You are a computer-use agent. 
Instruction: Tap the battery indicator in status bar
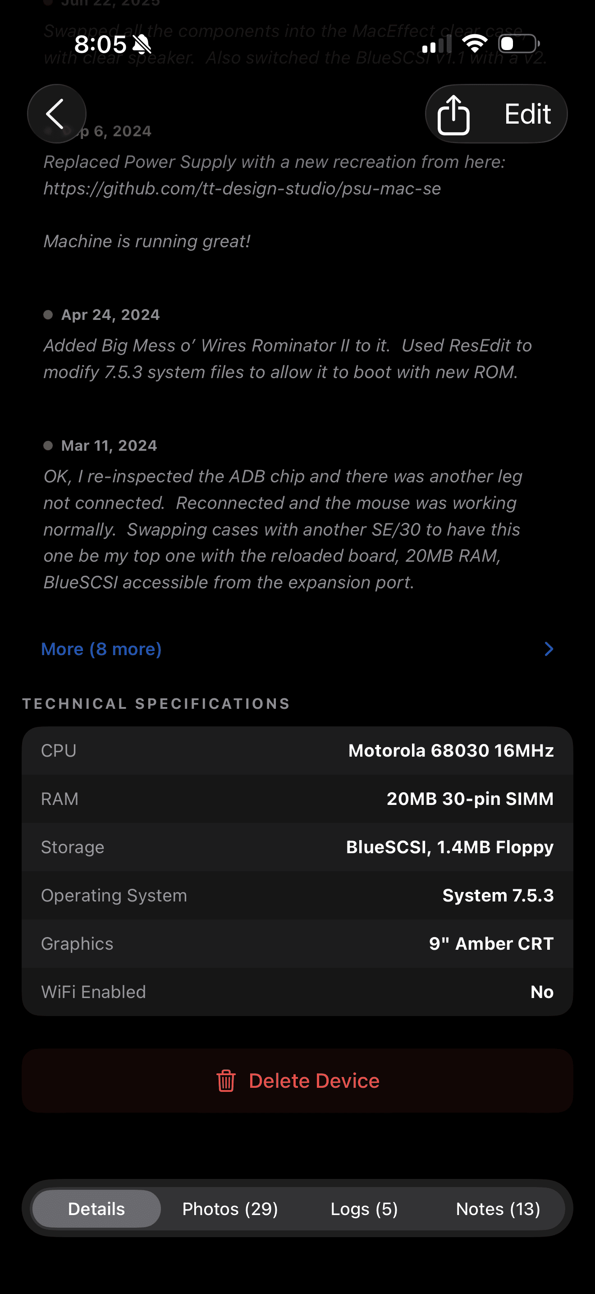point(519,44)
